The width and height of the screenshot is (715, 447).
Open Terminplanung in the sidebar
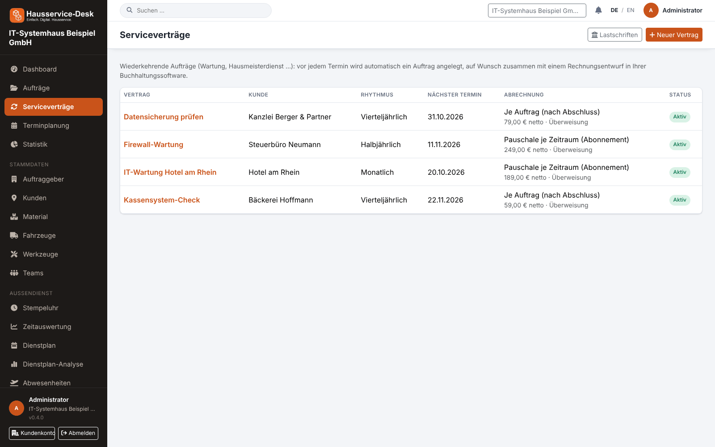pyautogui.click(x=54, y=126)
